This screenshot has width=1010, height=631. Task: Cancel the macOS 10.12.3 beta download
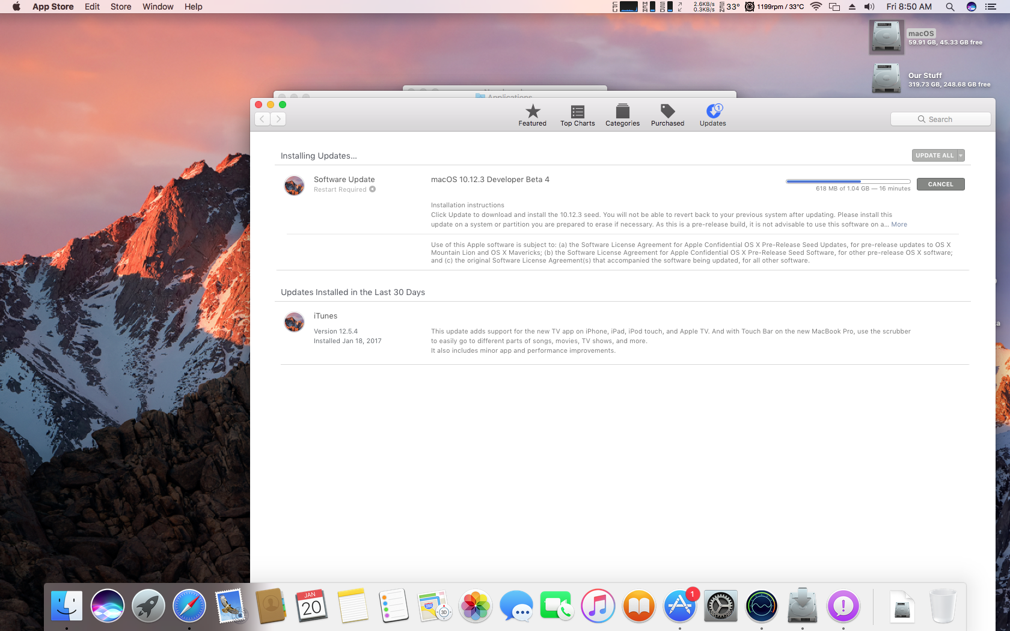click(x=940, y=184)
